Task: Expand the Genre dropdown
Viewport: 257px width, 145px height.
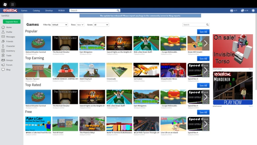Action: [x=101, y=25]
